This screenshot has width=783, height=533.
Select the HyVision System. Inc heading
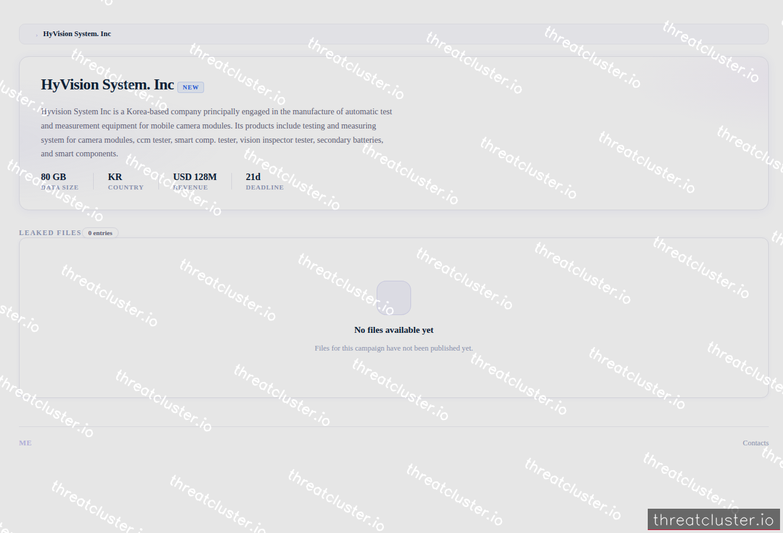107,85
